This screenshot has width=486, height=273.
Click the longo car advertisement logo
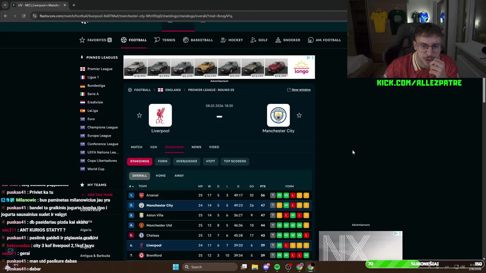(x=301, y=67)
